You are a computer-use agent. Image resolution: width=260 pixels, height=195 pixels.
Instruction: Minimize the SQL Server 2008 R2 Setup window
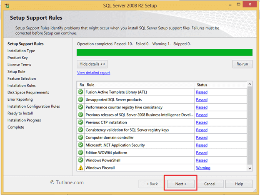pyautogui.click(x=230, y=5)
